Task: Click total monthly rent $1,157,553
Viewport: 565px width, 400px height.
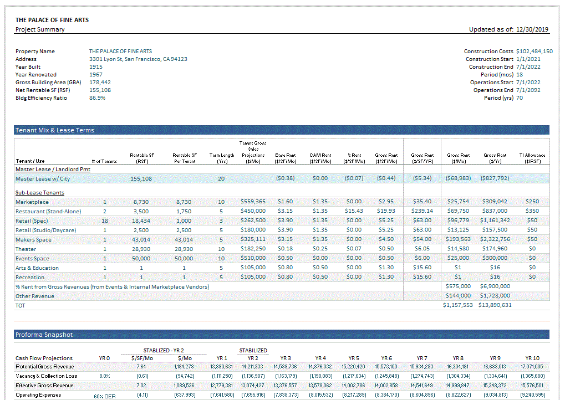Action: click(457, 305)
